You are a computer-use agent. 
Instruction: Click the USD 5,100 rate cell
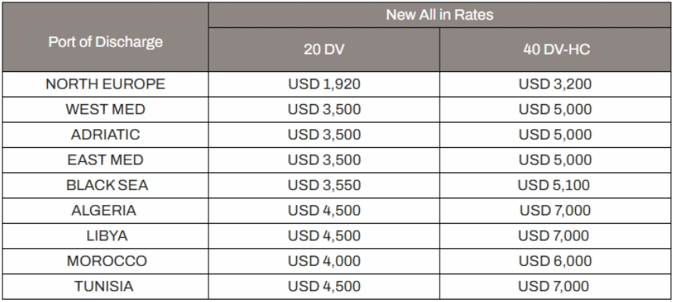tap(555, 185)
